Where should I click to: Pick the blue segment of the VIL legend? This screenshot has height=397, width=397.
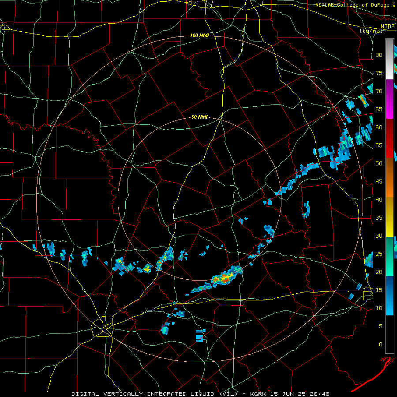(390, 296)
